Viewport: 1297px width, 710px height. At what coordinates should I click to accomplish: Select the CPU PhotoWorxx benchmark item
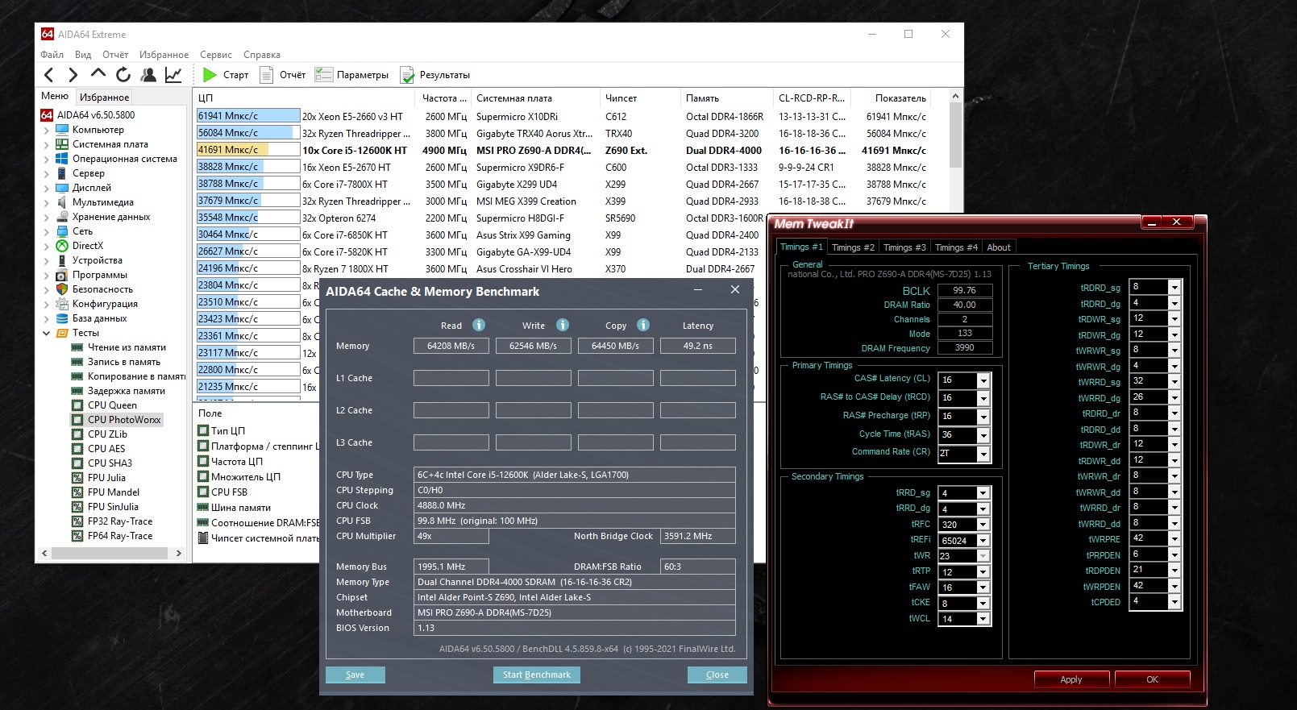click(124, 420)
